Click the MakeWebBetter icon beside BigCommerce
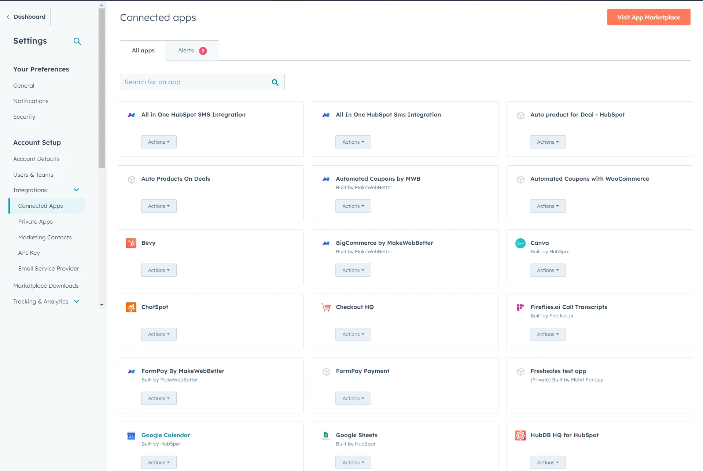Viewport: 703px width, 471px height. pos(325,243)
